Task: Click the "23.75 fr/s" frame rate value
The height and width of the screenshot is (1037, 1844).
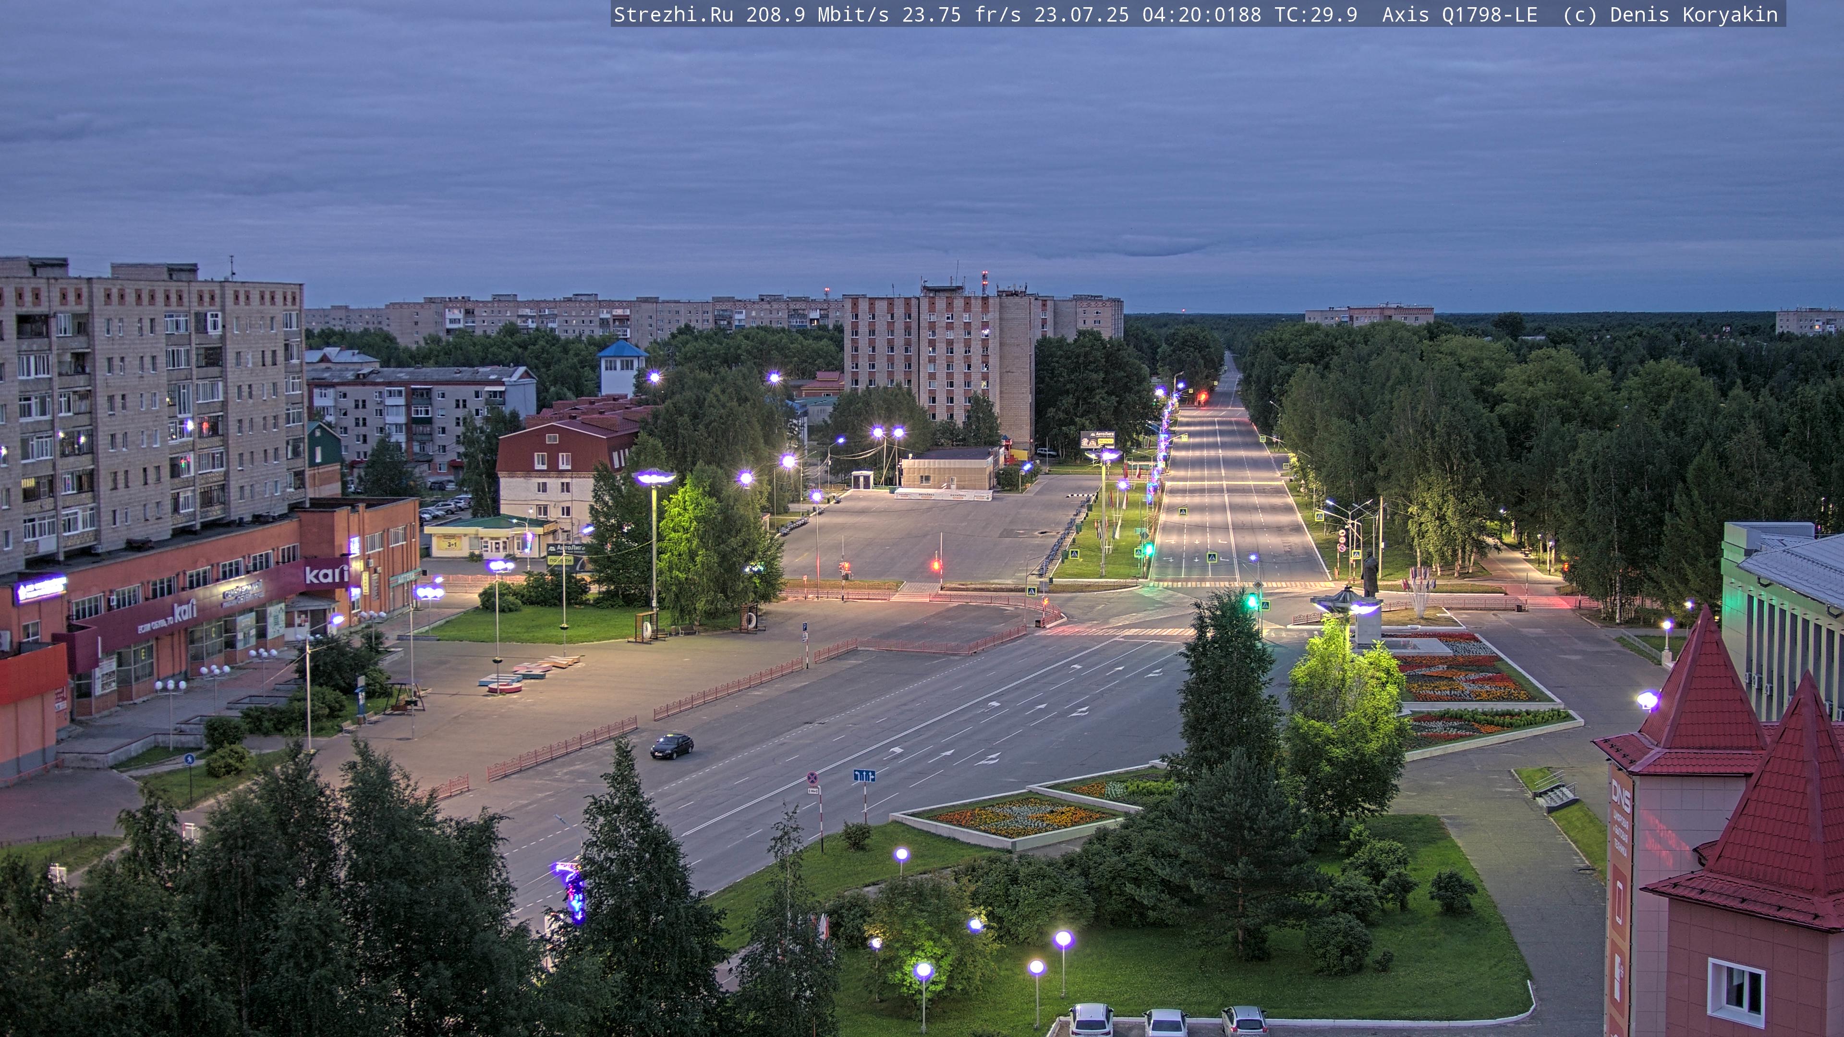Action: 961,14
